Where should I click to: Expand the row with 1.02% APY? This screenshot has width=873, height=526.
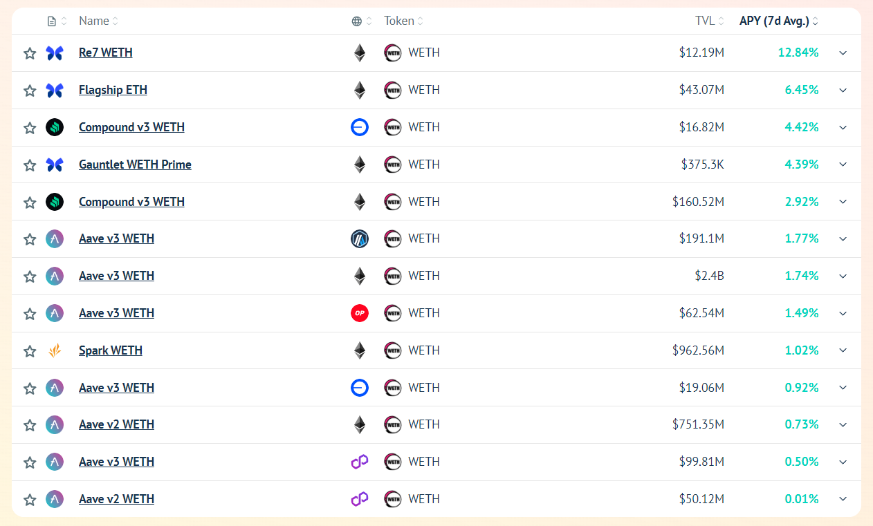[x=843, y=350]
